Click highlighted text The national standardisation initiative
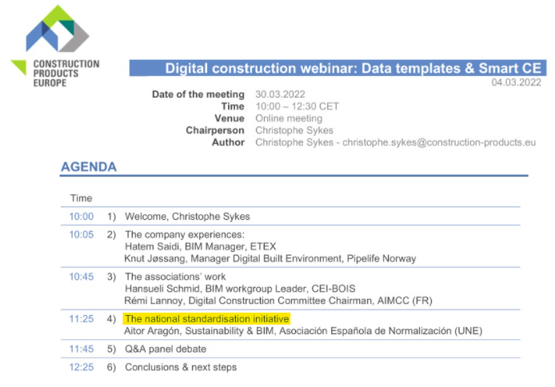The height and width of the screenshot is (387, 555). (x=206, y=319)
